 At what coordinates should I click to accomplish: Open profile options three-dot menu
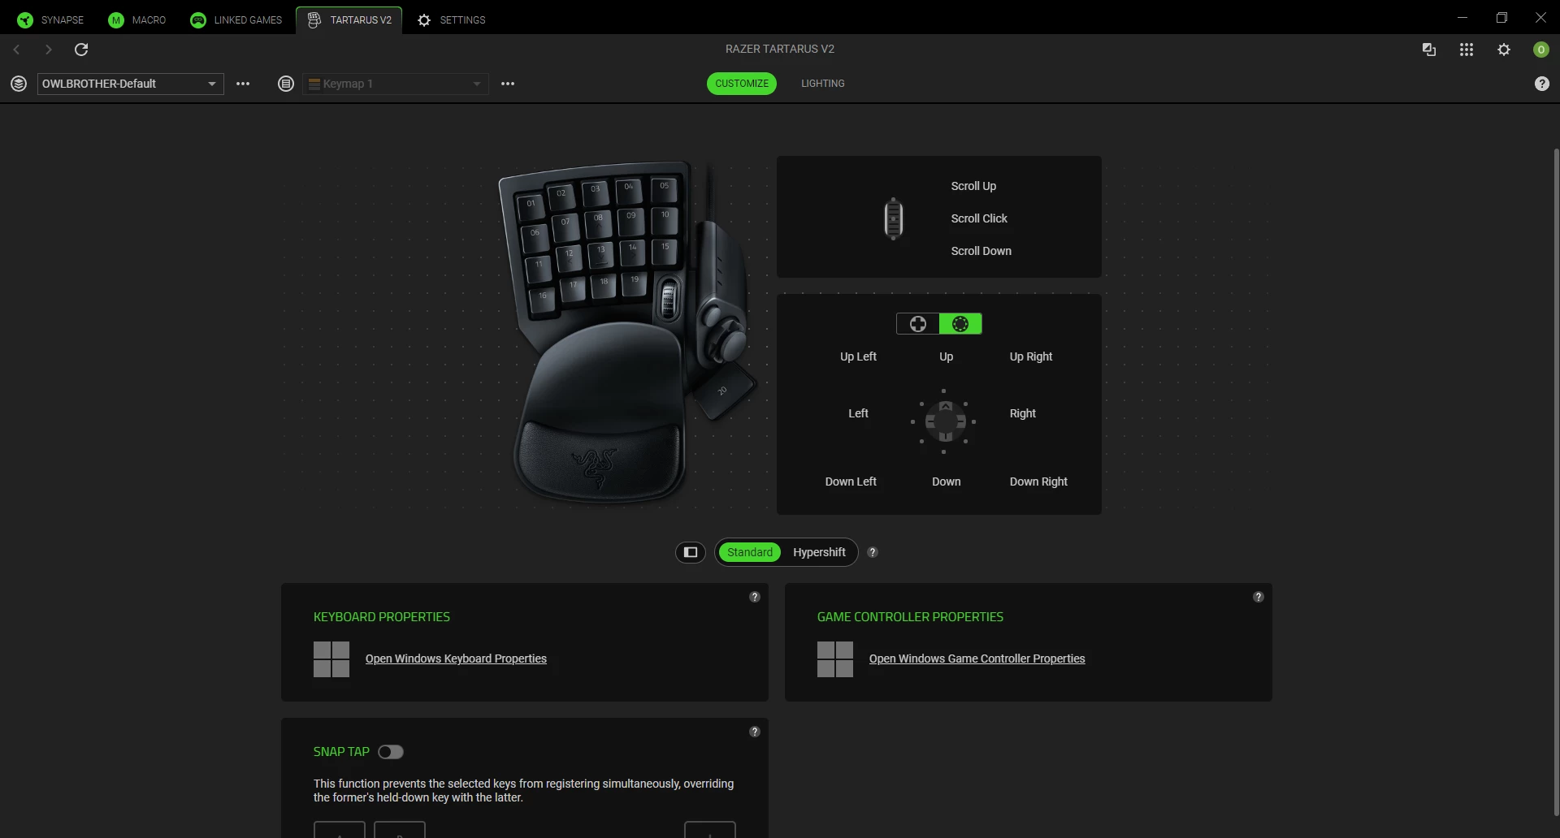pyautogui.click(x=243, y=84)
